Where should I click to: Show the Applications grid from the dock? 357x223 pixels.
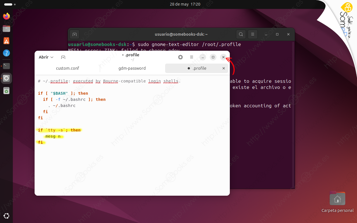click(x=6, y=216)
